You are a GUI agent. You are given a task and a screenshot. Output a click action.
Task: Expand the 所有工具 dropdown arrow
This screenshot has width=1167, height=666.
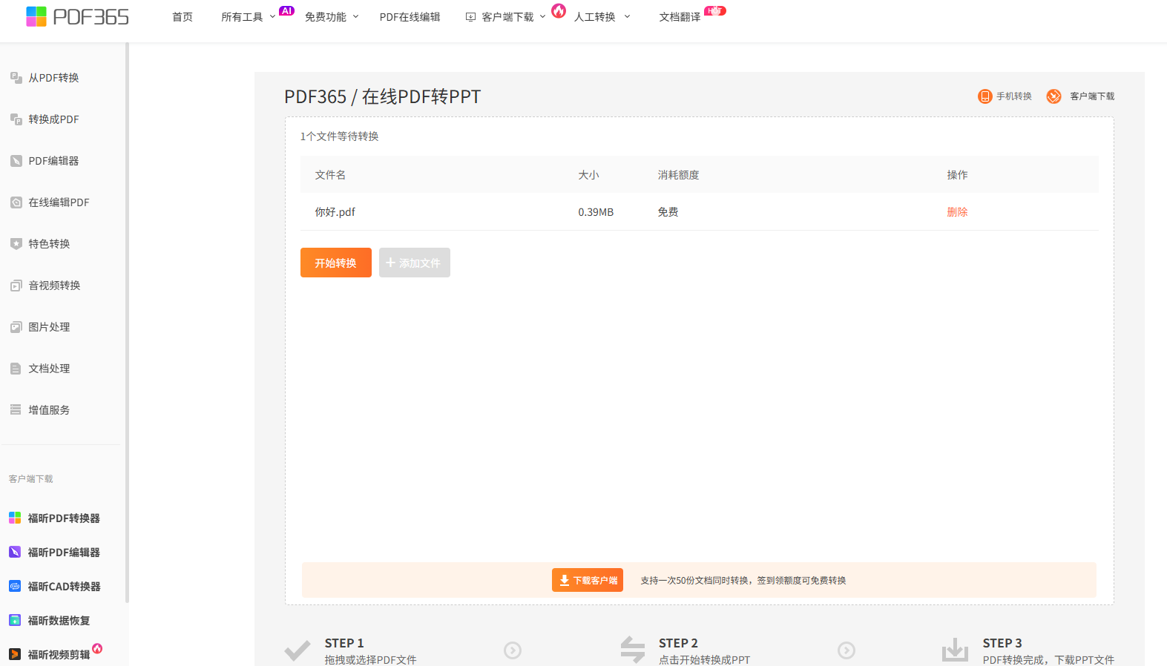coord(272,16)
